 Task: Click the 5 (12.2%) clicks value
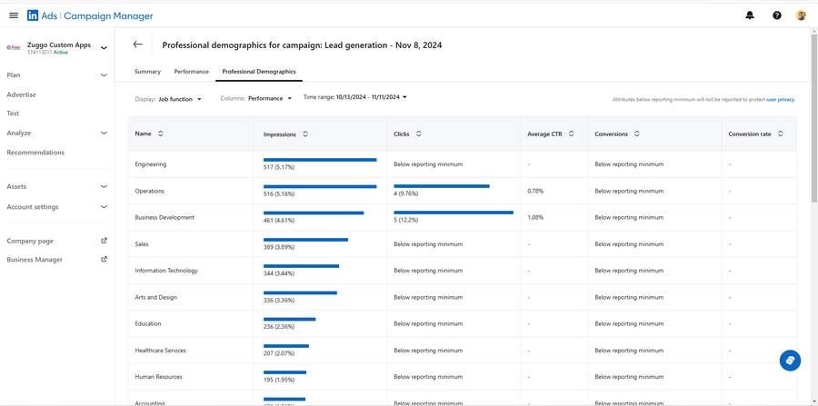[405, 220]
